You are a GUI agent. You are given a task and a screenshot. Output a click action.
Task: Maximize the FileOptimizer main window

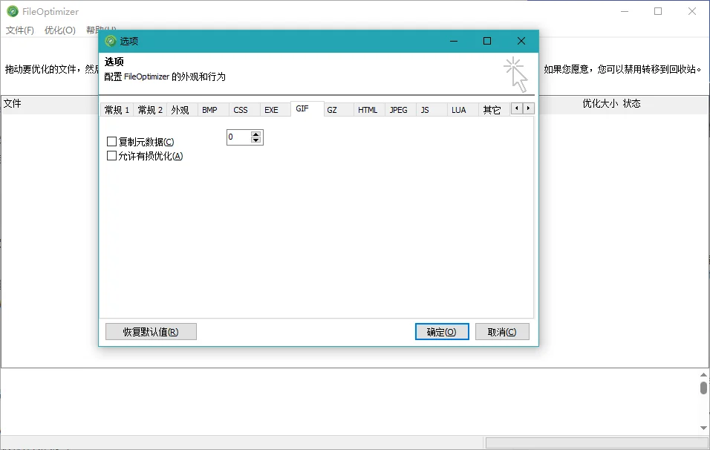[658, 11]
